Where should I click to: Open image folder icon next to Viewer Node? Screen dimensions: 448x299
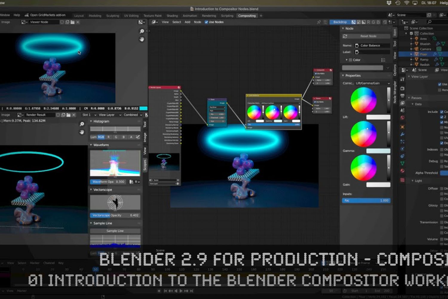(72, 22)
